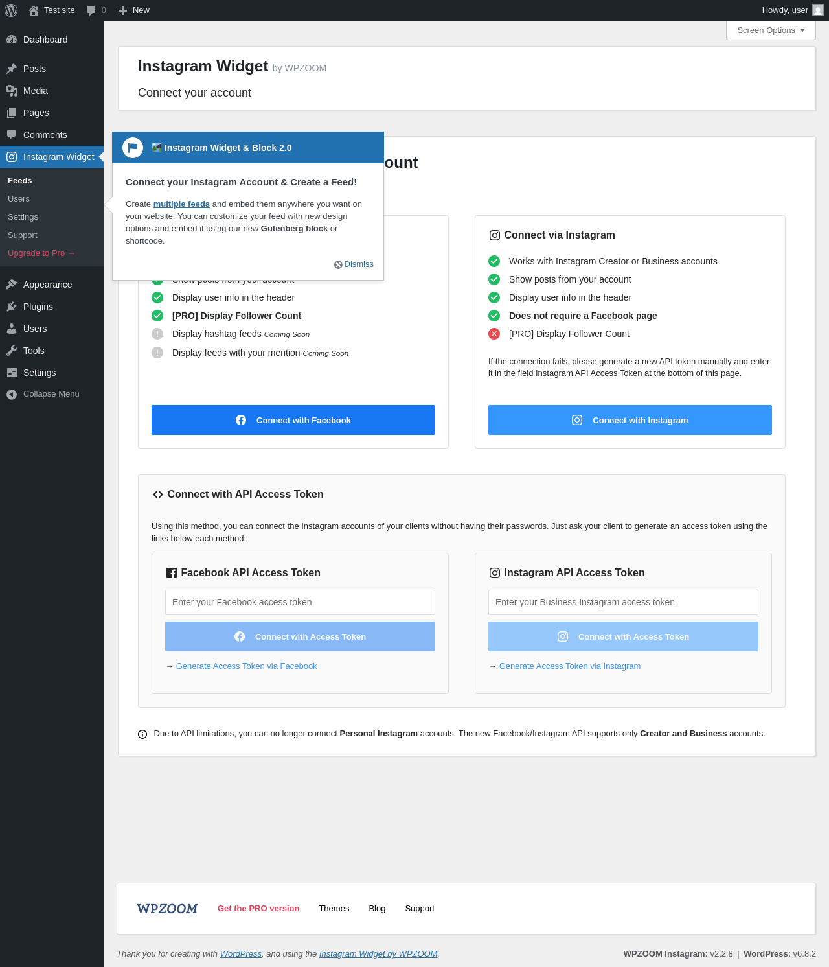Click Instagram icon beside Connect via Instagram
829x967 pixels.
(495, 235)
